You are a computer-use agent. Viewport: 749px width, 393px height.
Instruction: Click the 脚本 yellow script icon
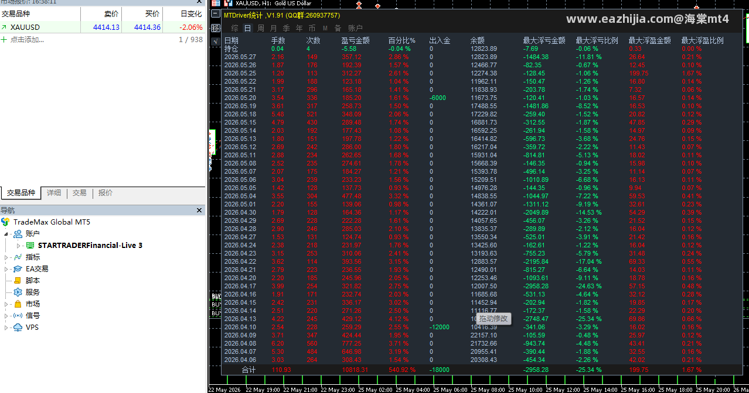18,280
